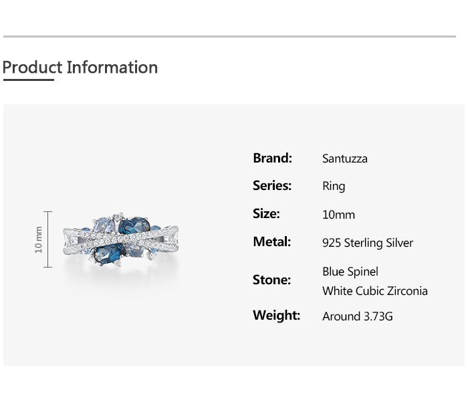468x406 pixels.
Task: Click the gray horizontal divider at top
Action: [229, 37]
